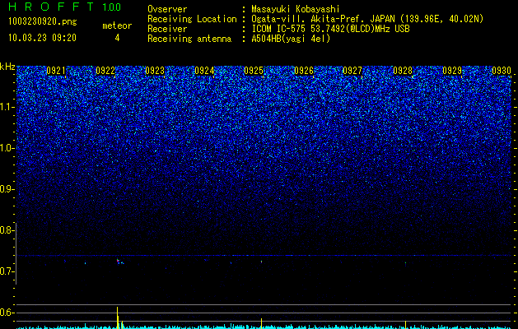Click the meteor echo at 0925
The image size is (518, 329).
point(261,262)
